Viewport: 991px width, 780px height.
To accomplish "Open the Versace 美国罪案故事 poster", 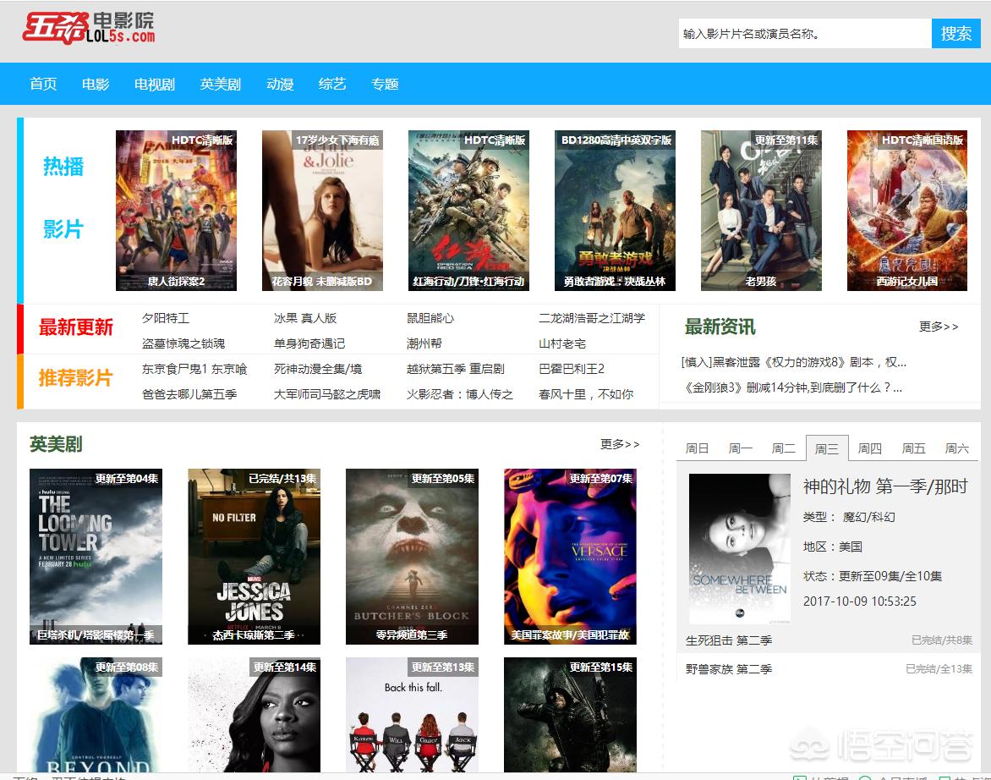I will (x=570, y=557).
